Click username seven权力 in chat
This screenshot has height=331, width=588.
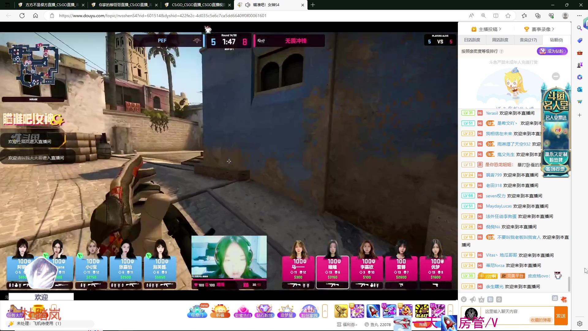(496, 196)
